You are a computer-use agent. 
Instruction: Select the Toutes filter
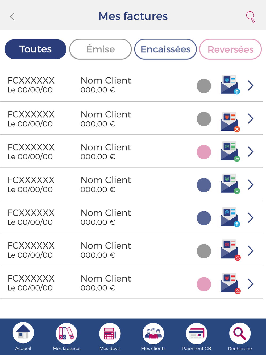click(35, 49)
